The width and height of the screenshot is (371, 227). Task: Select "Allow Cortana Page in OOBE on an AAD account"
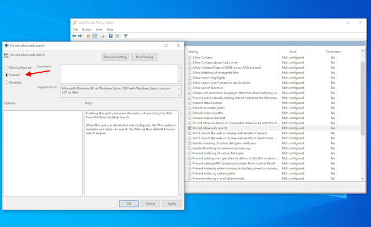point(227,68)
